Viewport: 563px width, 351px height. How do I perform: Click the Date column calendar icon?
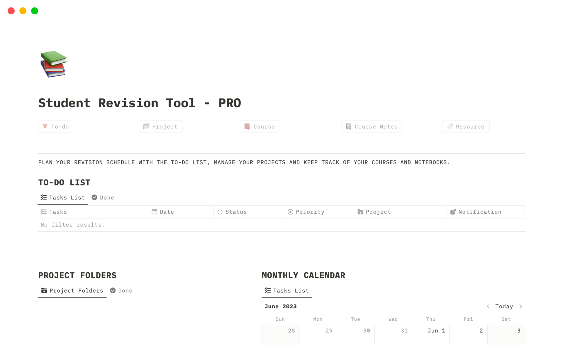click(154, 212)
